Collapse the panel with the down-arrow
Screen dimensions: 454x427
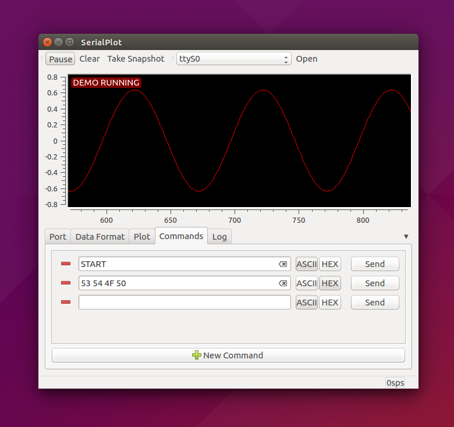tap(406, 237)
